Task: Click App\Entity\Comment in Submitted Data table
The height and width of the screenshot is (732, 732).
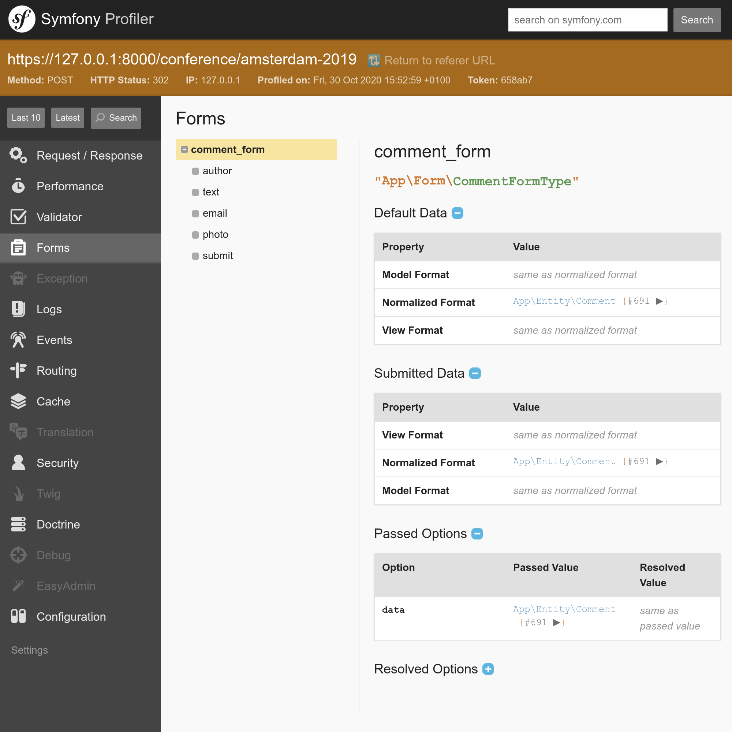Action: point(564,461)
